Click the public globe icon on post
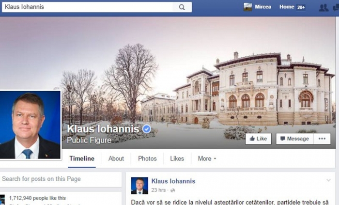The width and height of the screenshot is (339, 205). click(x=172, y=190)
